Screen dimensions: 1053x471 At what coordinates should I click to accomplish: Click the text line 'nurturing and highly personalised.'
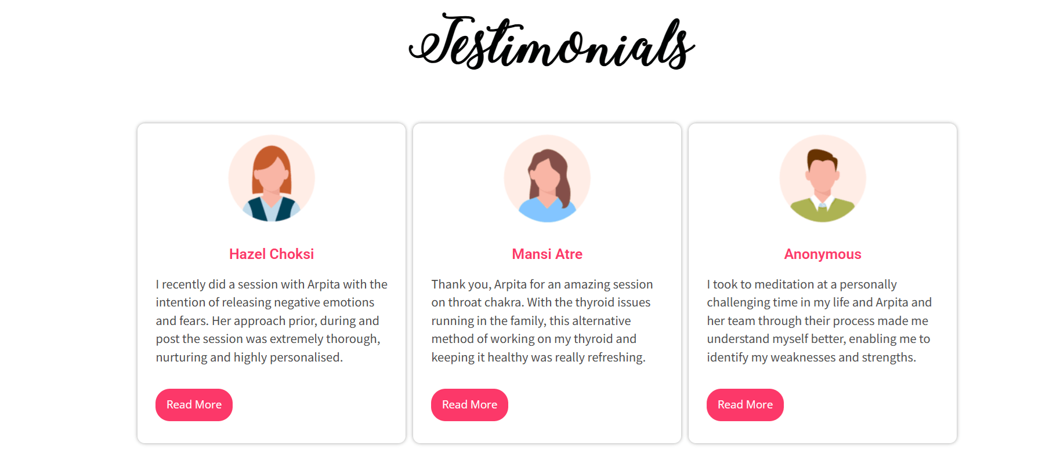[249, 357]
